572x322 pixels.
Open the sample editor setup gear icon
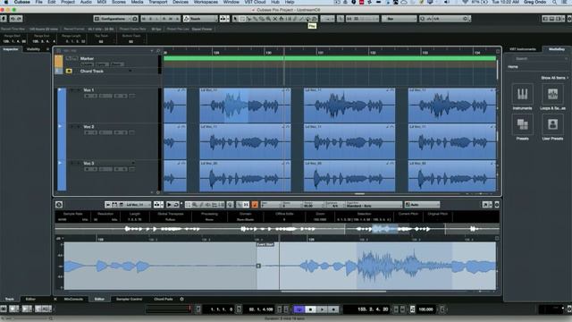tap(497, 205)
